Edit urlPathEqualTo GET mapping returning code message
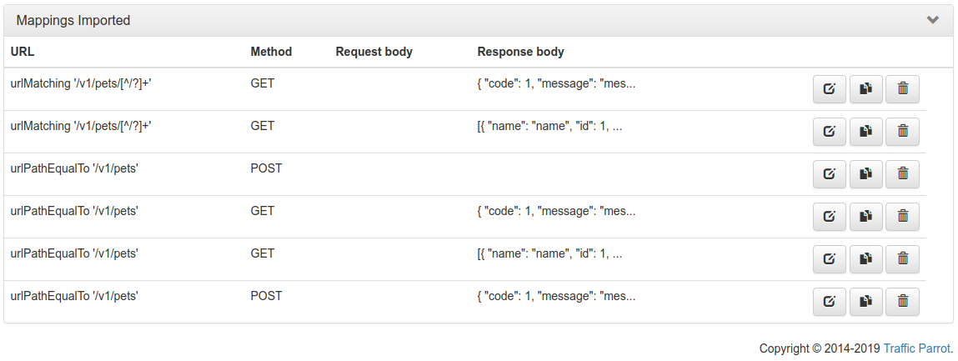Screen dimensions: 958x361 pos(830,216)
